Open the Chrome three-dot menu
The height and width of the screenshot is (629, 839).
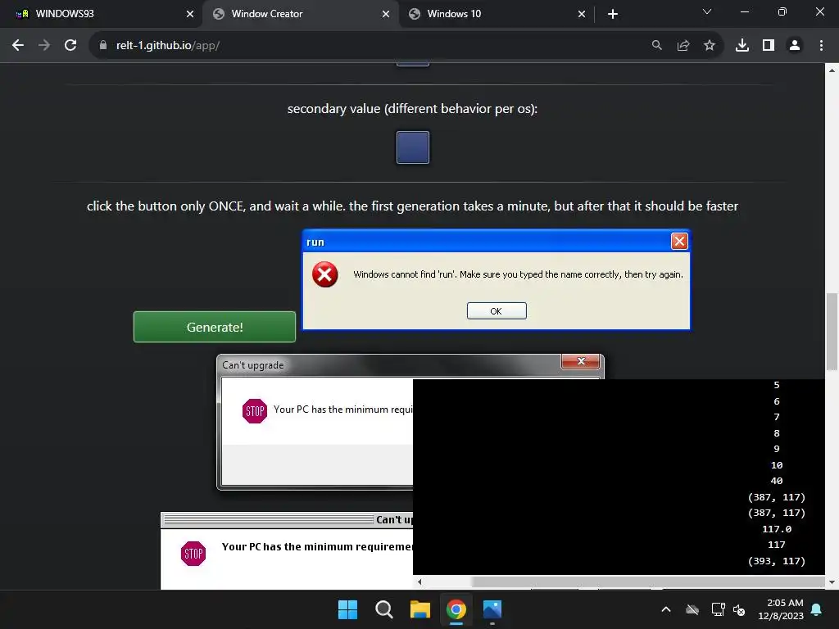(x=821, y=46)
